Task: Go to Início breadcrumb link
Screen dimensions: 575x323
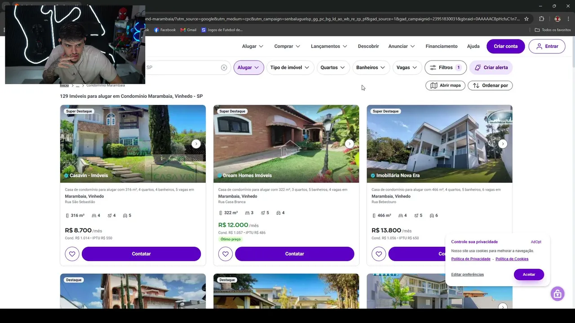Action: pyautogui.click(x=64, y=85)
